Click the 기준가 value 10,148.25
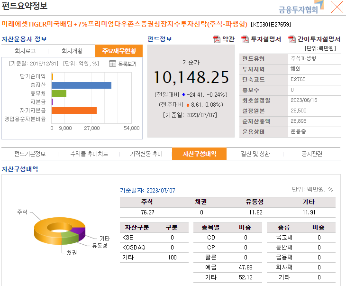Viewport: 346px width, 286px height. [x=191, y=77]
